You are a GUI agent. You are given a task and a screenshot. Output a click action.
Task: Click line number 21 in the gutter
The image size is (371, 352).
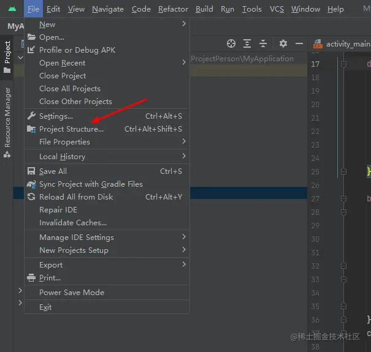(x=315, y=118)
